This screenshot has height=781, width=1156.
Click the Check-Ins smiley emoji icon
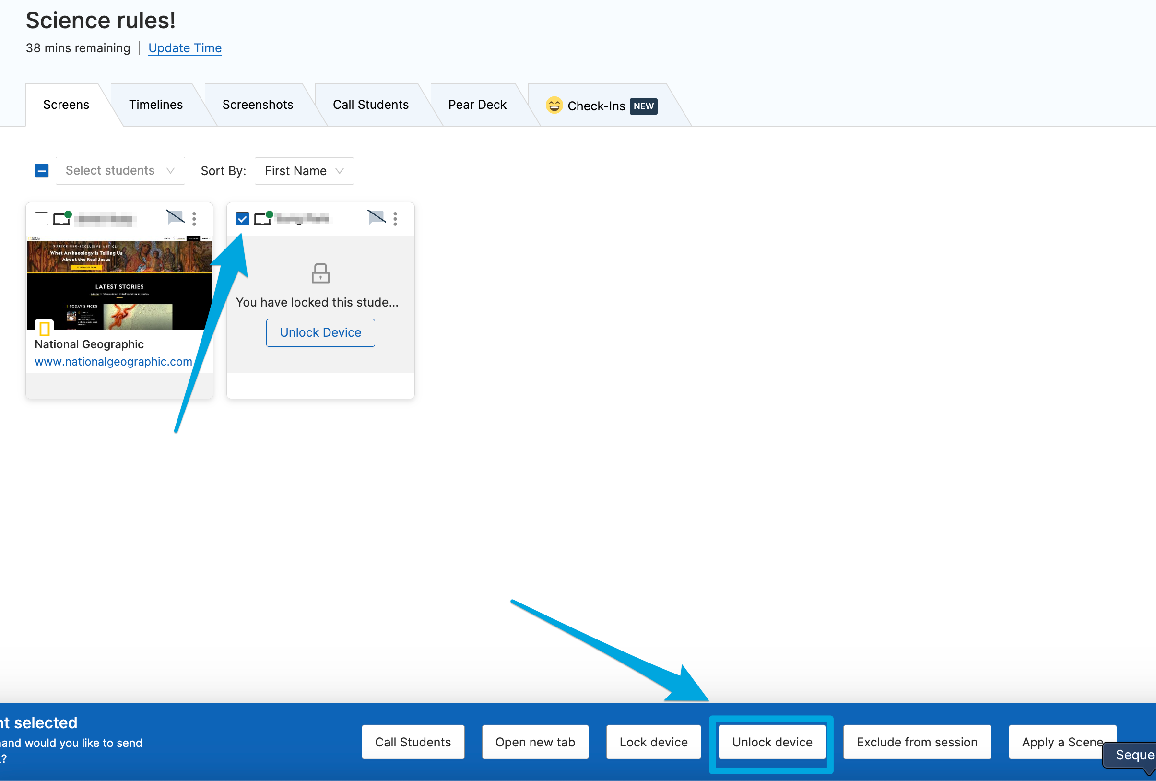554,106
